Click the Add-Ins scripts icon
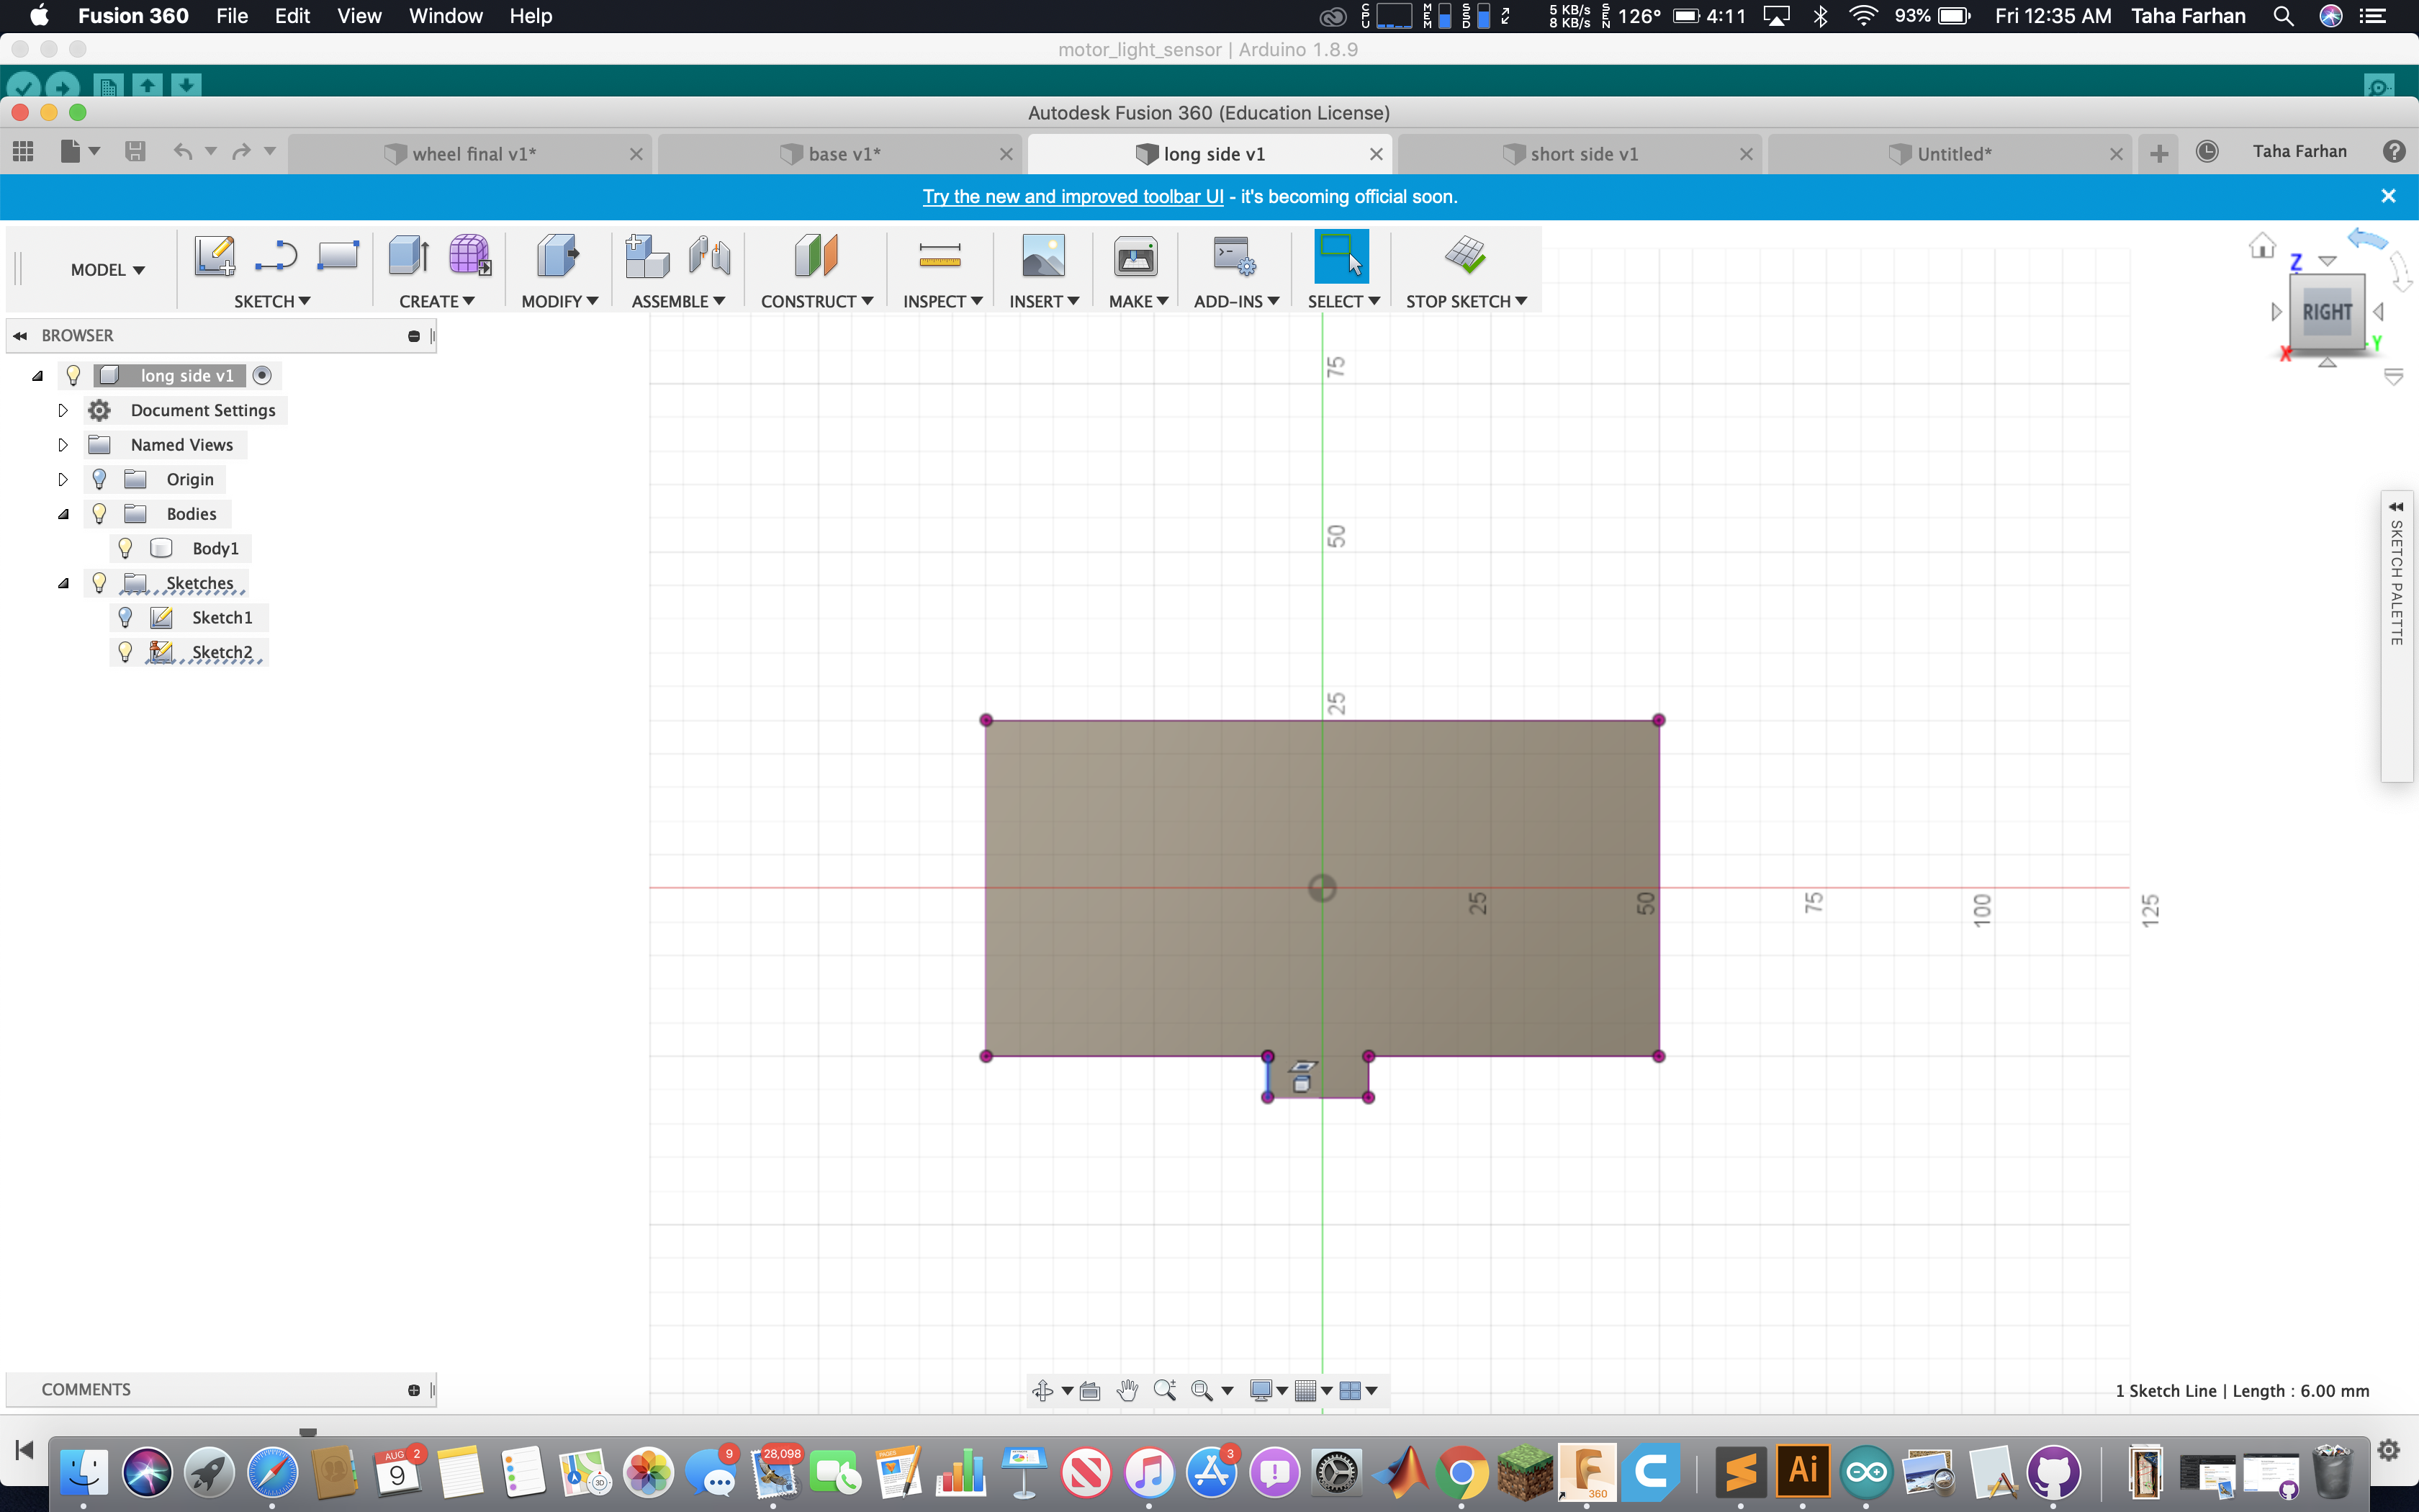The width and height of the screenshot is (2419, 1512). (1235, 256)
